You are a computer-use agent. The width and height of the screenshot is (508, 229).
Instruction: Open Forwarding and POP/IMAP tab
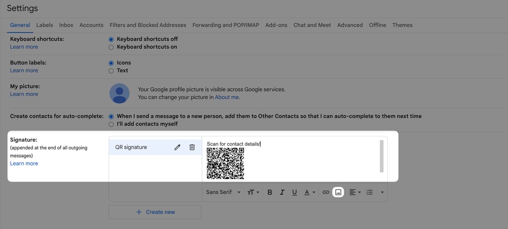point(226,25)
